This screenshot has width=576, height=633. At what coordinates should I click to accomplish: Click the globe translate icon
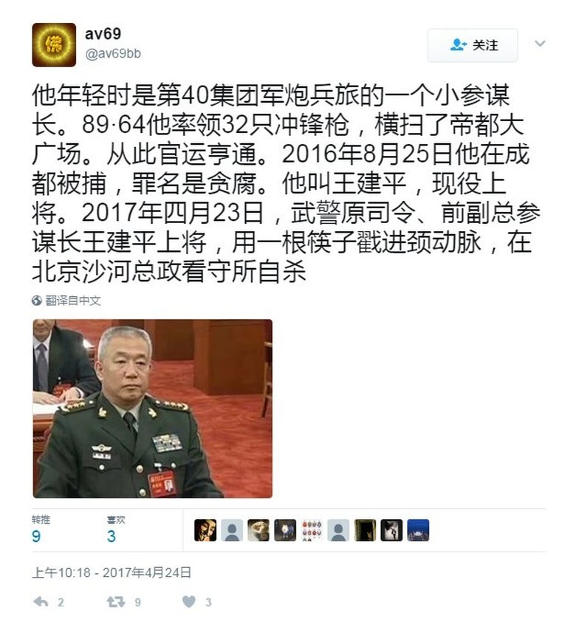(37, 301)
